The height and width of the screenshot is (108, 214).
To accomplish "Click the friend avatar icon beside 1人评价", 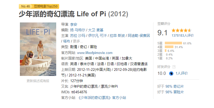I will pos(171,74).
